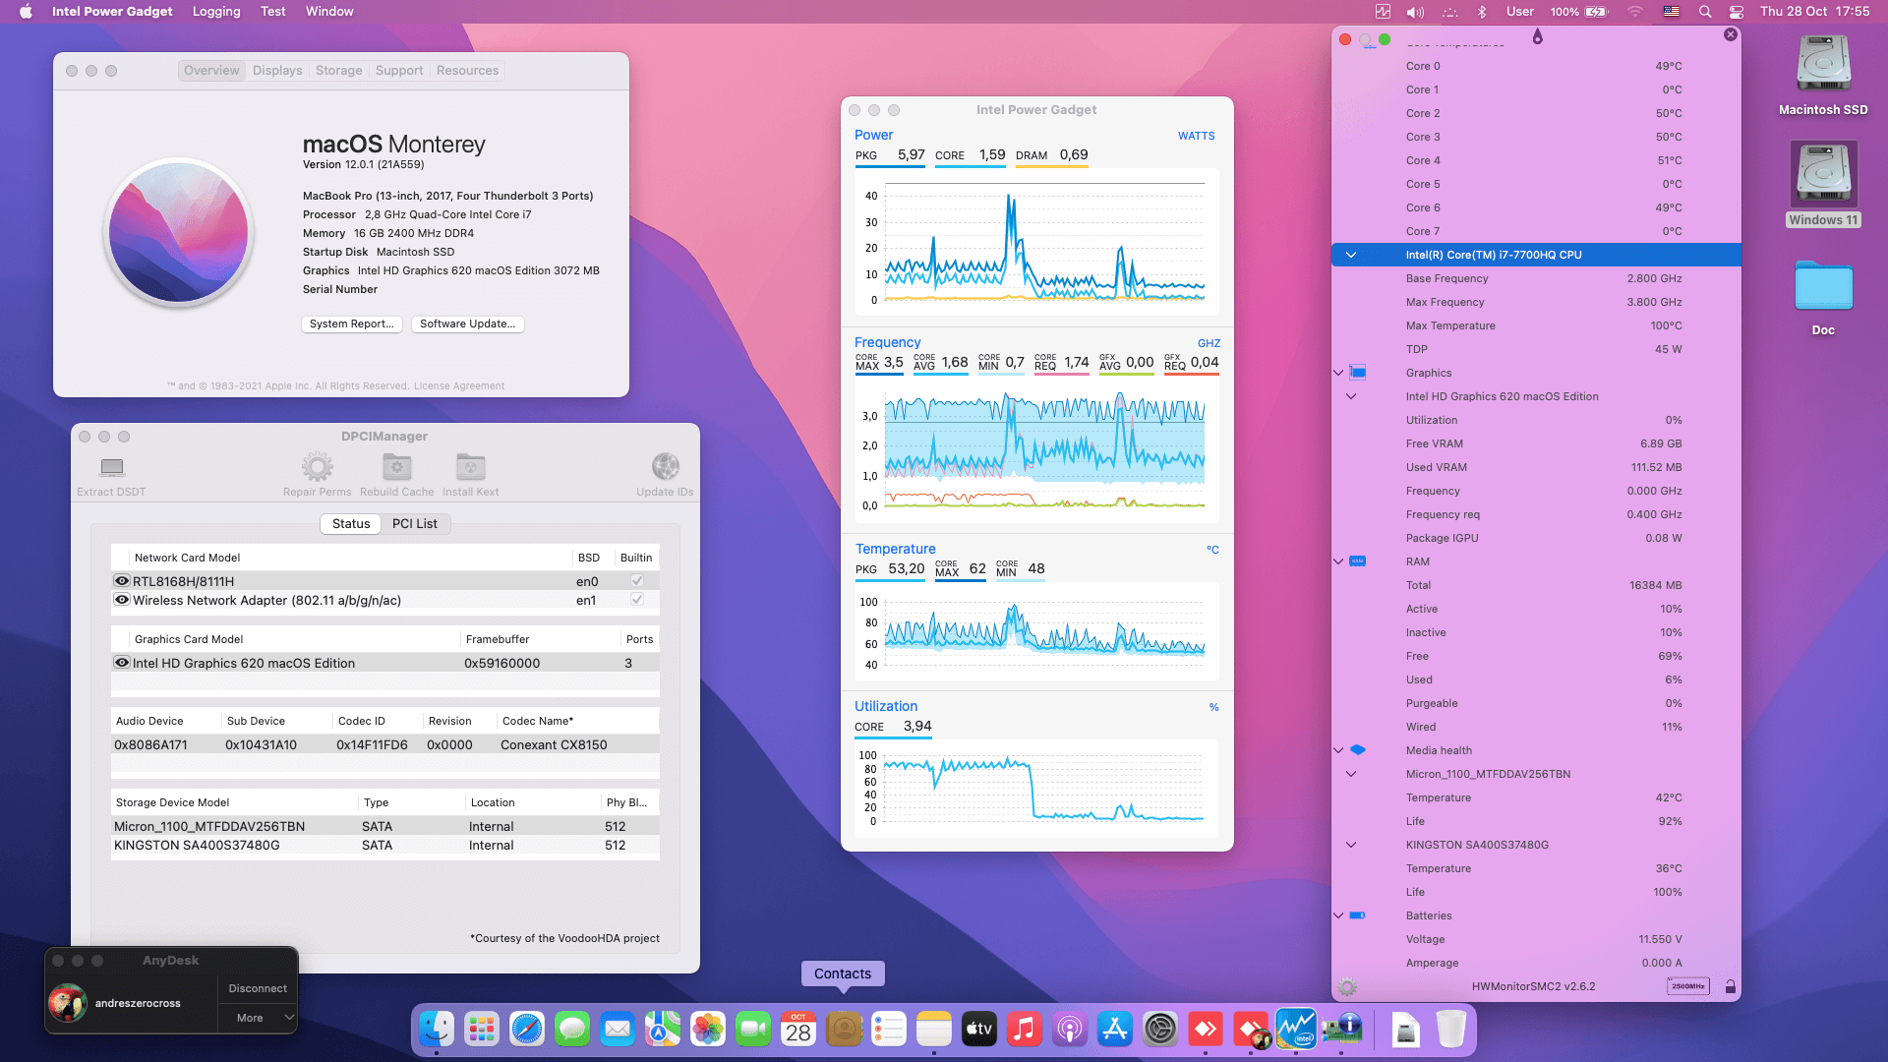Click Disconnect in AnyDesk panel
1888x1062 pixels.
click(x=258, y=988)
